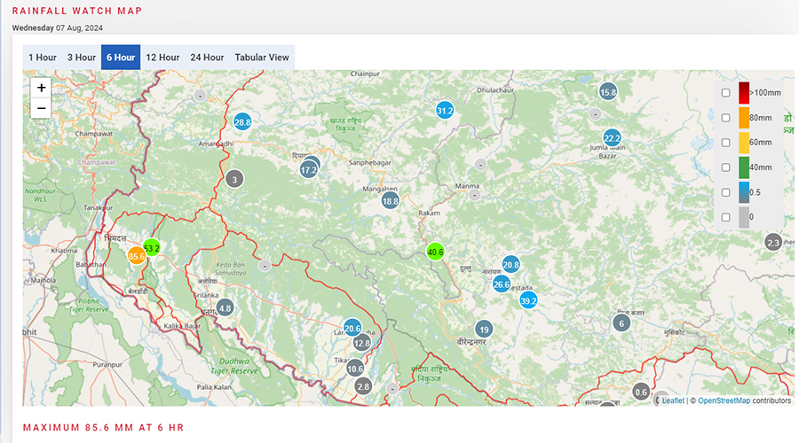The width and height of the screenshot is (799, 443).
Task: Check the 40mm legend checkbox
Action: (725, 167)
